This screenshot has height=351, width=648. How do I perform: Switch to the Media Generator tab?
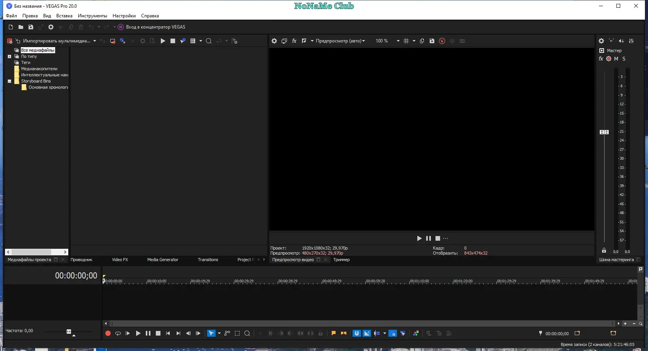pyautogui.click(x=163, y=260)
